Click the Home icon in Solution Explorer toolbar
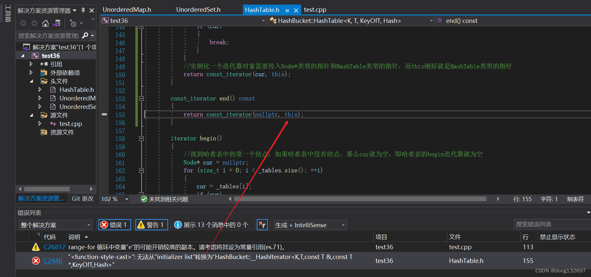591x277 pixels. [45, 23]
